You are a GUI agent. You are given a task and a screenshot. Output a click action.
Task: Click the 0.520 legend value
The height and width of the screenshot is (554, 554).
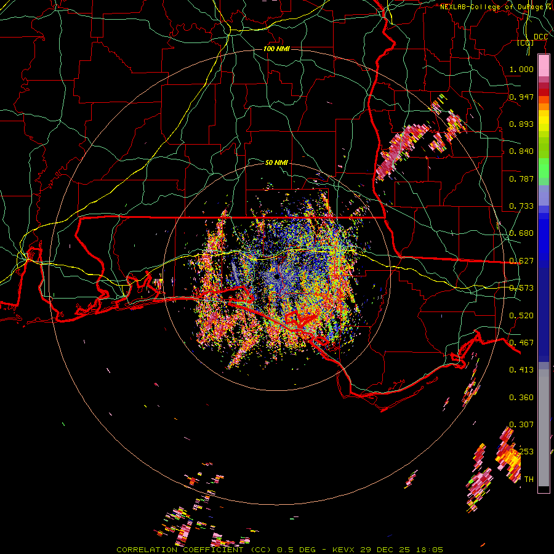(x=521, y=315)
